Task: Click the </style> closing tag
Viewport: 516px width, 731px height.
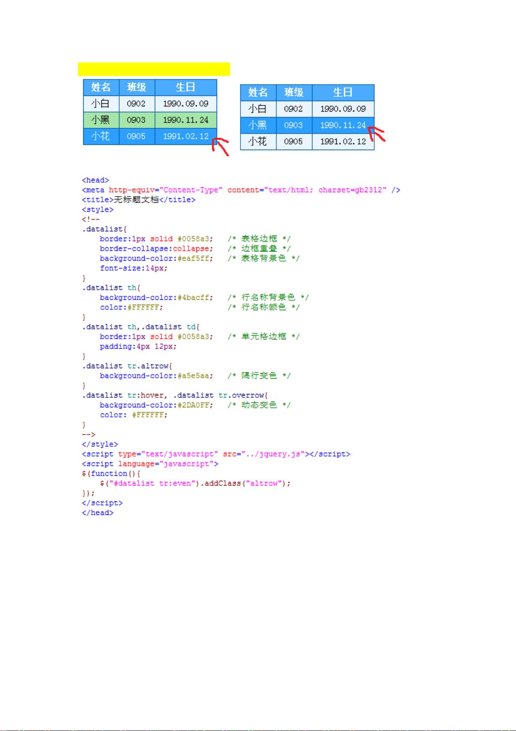Action: 100,444
